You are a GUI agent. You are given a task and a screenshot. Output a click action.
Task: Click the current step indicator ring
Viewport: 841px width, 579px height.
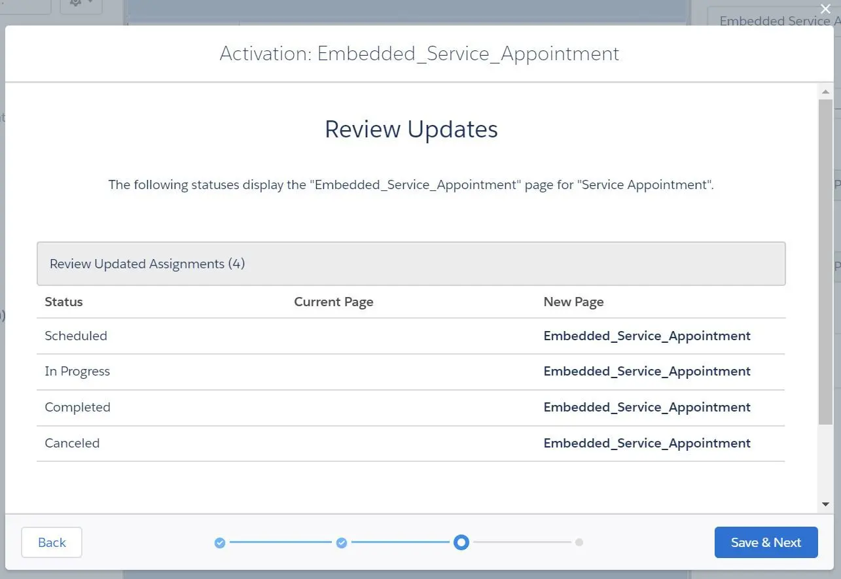pyautogui.click(x=461, y=542)
